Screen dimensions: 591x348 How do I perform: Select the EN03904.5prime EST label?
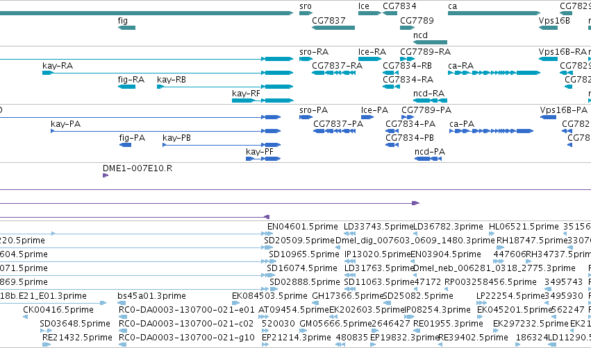[x=446, y=254]
